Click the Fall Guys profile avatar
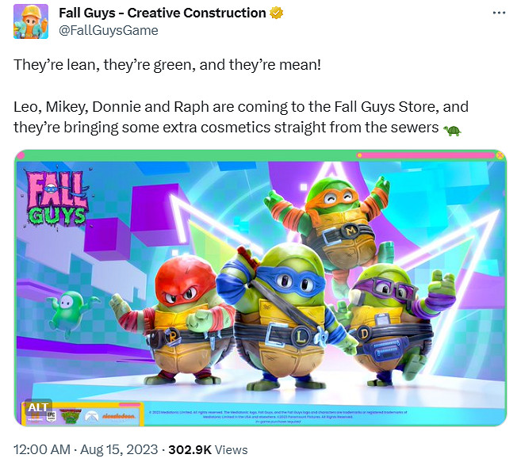This screenshot has height=462, width=521. click(x=31, y=21)
